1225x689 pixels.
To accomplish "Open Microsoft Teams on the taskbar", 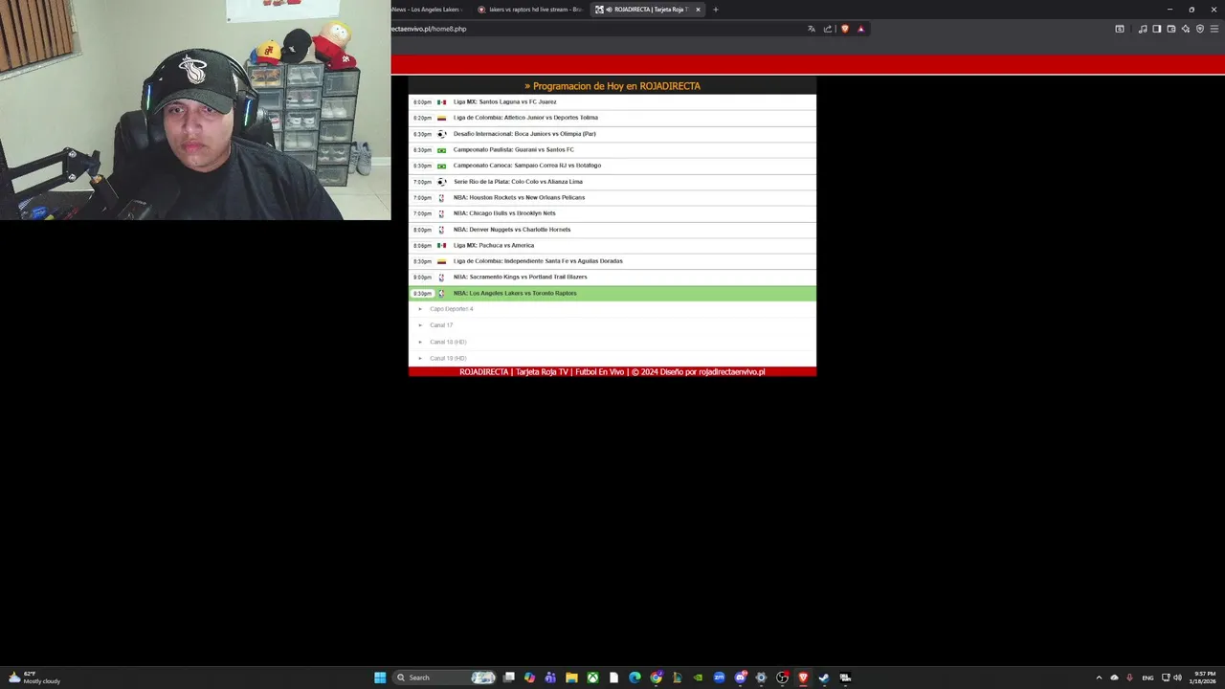I will 550,678.
